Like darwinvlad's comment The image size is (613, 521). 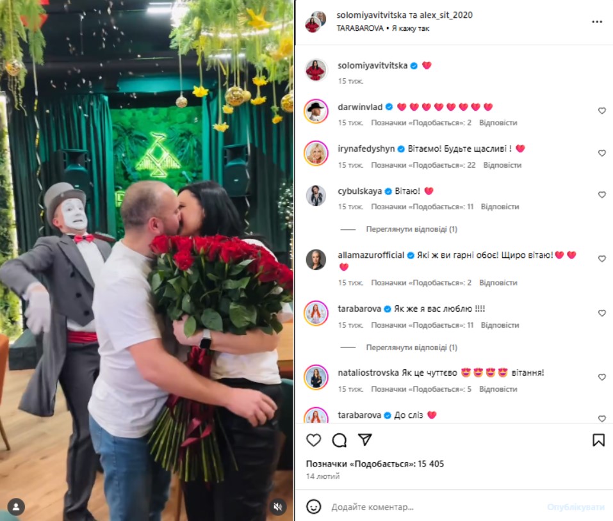[x=601, y=111]
